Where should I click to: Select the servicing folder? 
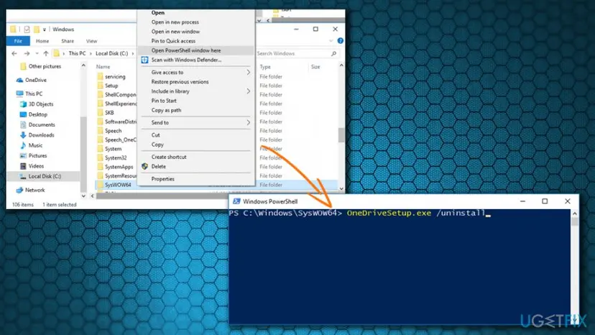coord(115,77)
